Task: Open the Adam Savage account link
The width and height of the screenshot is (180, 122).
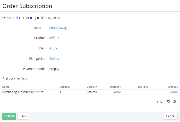Action: [59, 28]
